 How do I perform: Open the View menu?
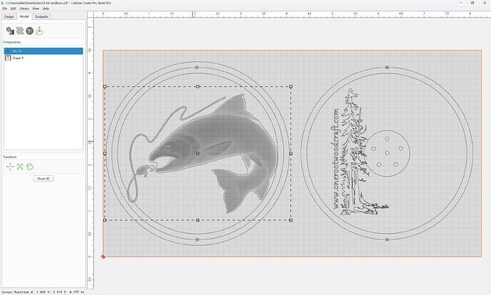36,9
